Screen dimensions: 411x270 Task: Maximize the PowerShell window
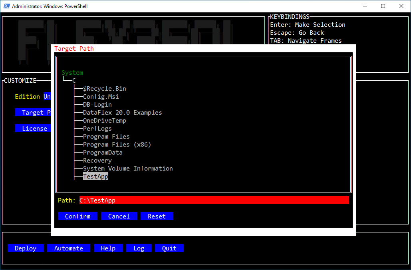click(x=383, y=6)
